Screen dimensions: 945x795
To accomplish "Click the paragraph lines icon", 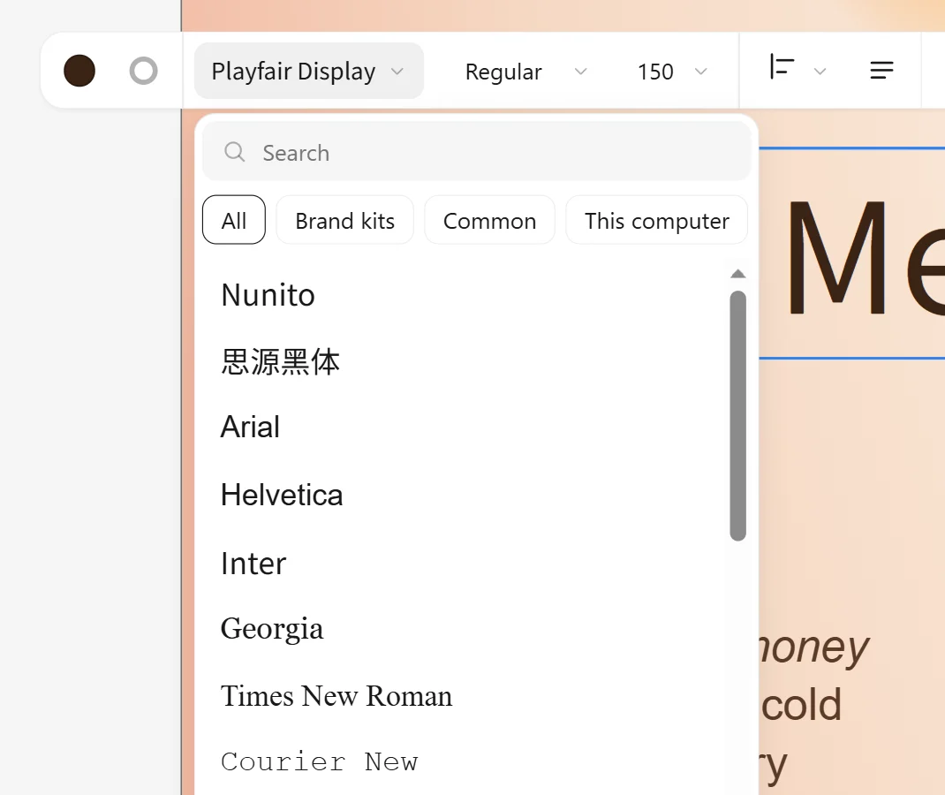I will [881, 71].
